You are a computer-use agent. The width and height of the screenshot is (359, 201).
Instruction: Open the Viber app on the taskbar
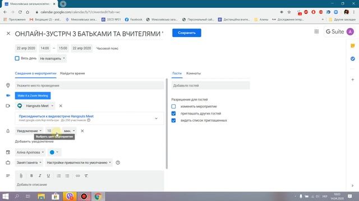point(70,196)
